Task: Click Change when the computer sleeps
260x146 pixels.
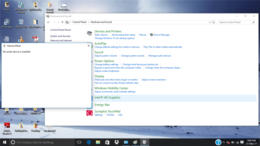Action: point(163,68)
